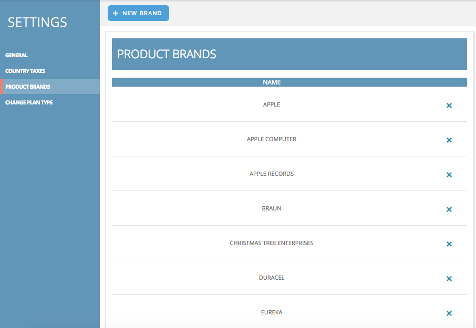Delete the EUREKA brand entry
This screenshot has width=476, height=328.
[449, 313]
